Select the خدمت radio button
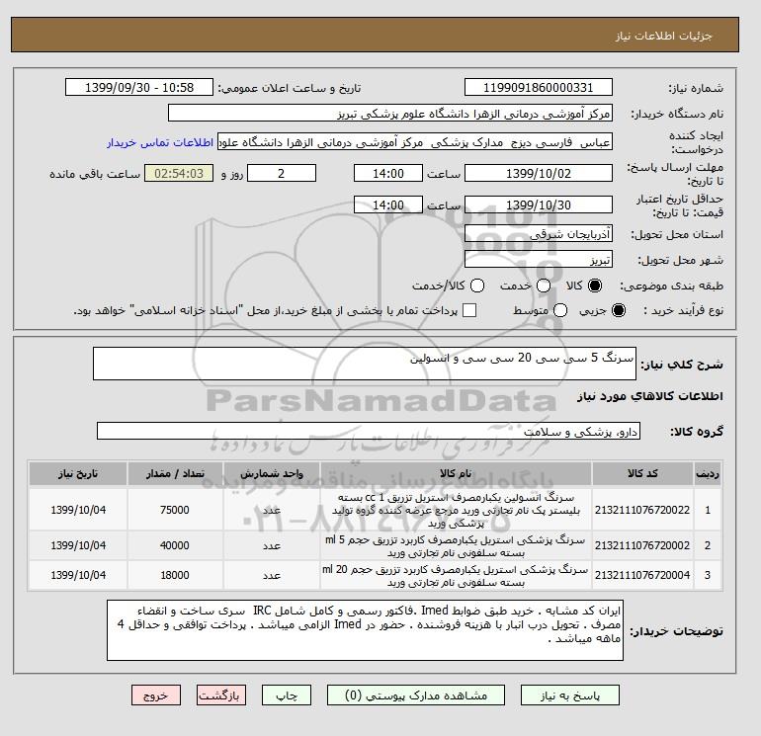This screenshot has width=761, height=736. [x=544, y=286]
